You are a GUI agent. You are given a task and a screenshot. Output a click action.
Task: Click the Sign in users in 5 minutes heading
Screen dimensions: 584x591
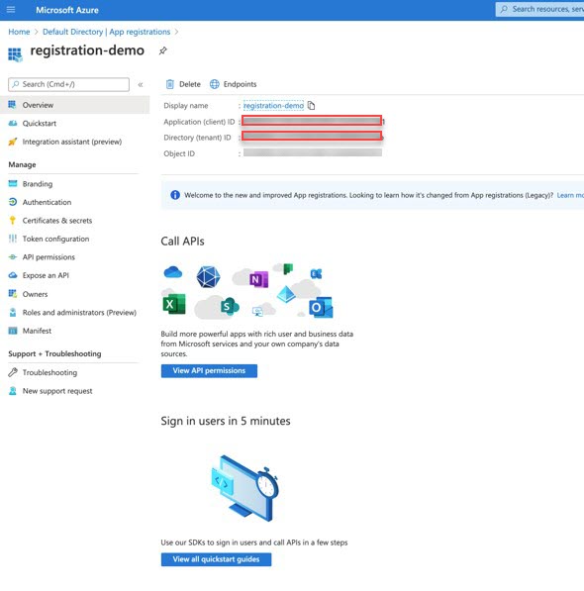pyautogui.click(x=226, y=421)
